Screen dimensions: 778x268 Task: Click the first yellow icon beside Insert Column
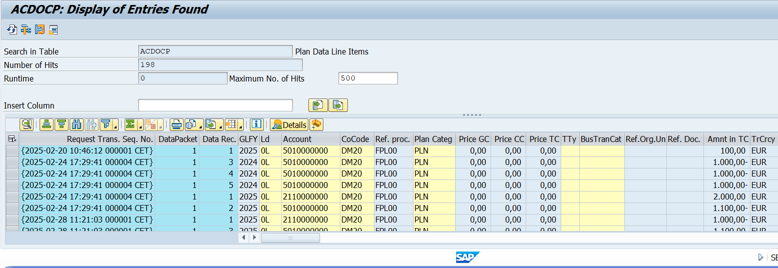(318, 105)
